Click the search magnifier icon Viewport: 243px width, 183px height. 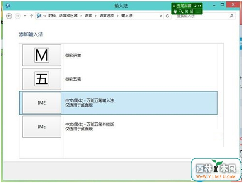[x=231, y=16]
